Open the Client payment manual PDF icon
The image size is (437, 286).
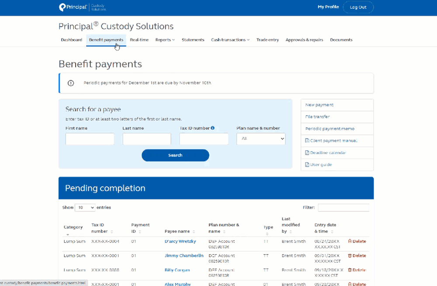click(x=307, y=141)
